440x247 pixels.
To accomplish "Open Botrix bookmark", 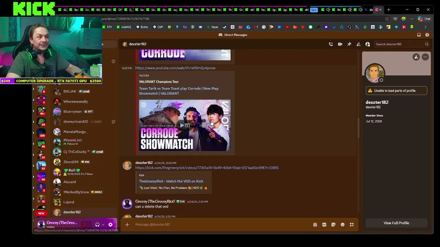I will point(142,27).
